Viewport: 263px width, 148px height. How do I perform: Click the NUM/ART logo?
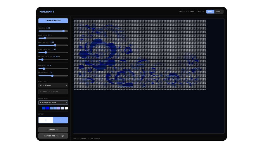tap(47, 12)
